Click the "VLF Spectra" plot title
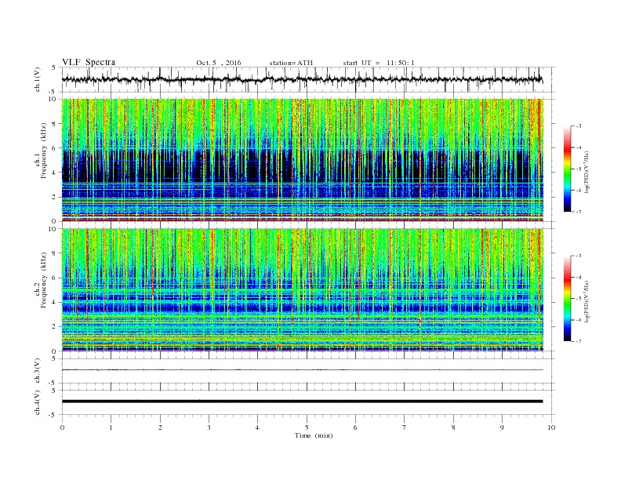 coord(89,62)
